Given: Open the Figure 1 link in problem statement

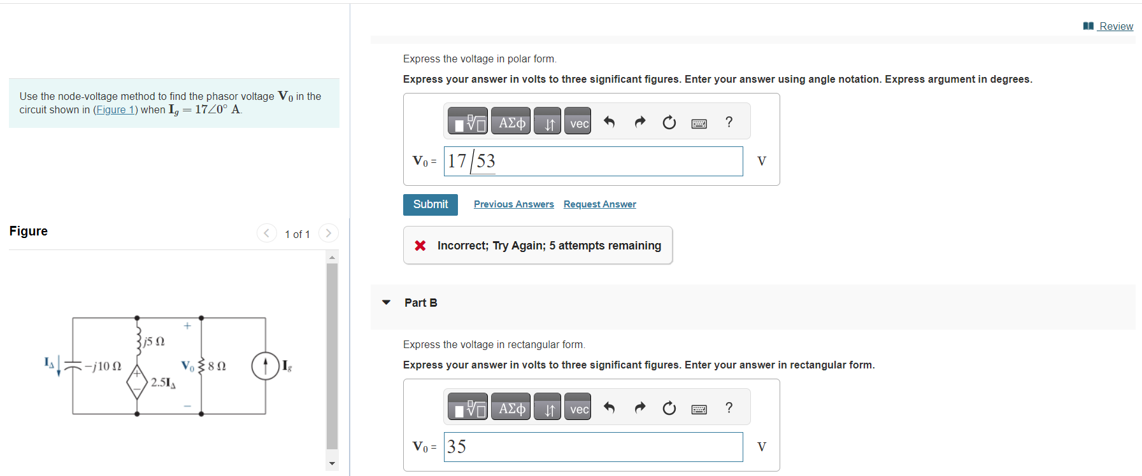Looking at the screenshot, I should click(x=115, y=109).
